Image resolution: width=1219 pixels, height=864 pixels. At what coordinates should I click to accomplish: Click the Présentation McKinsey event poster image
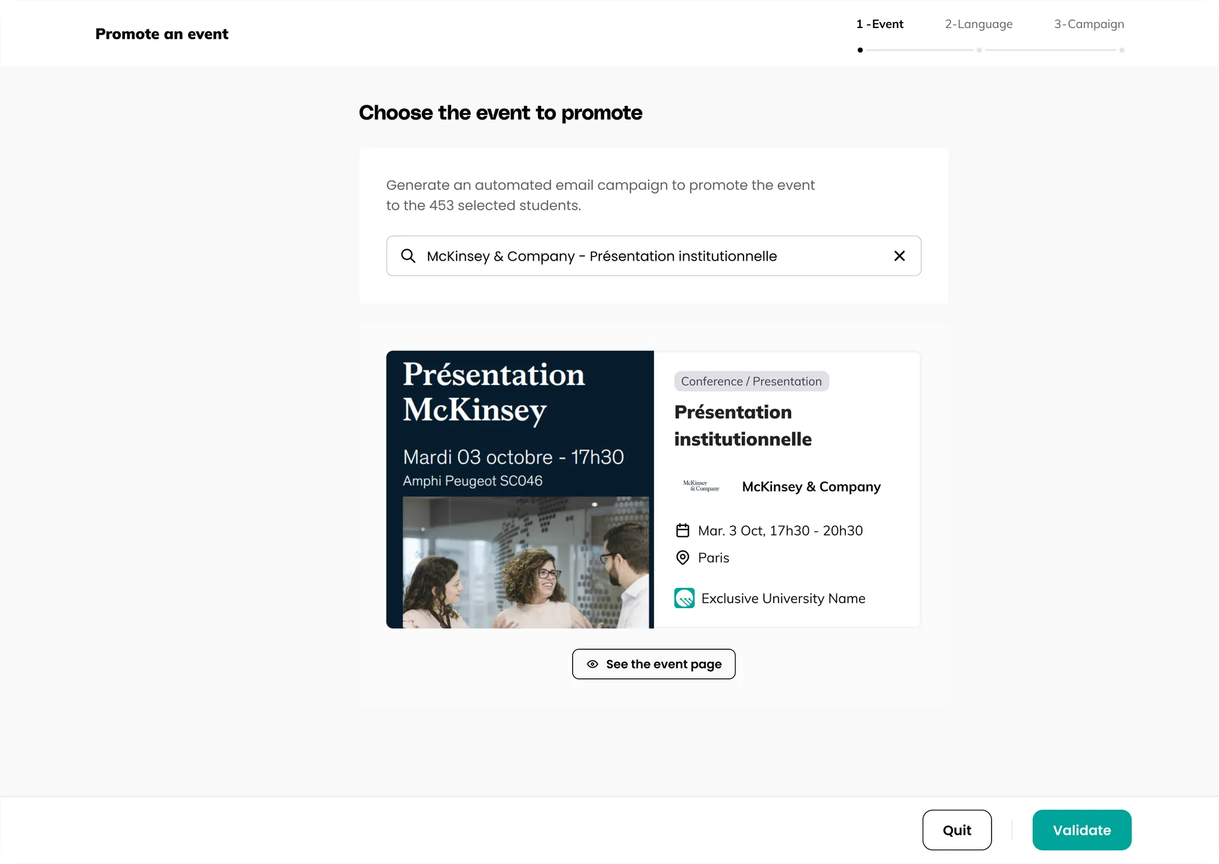(520, 489)
